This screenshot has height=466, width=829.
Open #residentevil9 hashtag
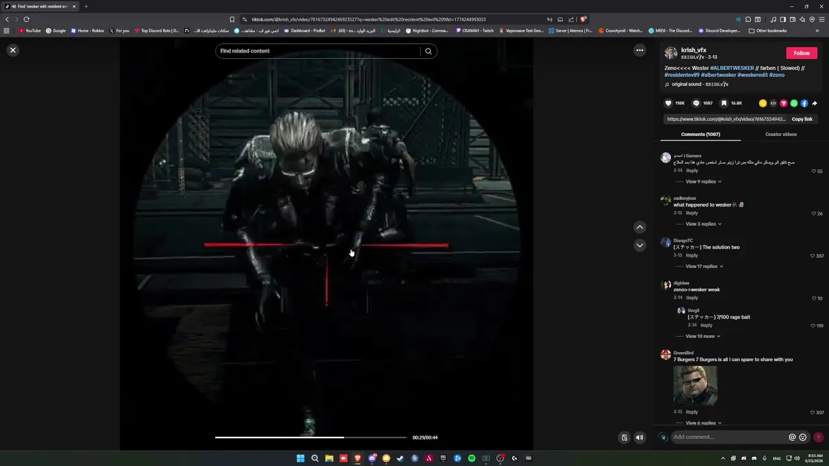(x=681, y=75)
